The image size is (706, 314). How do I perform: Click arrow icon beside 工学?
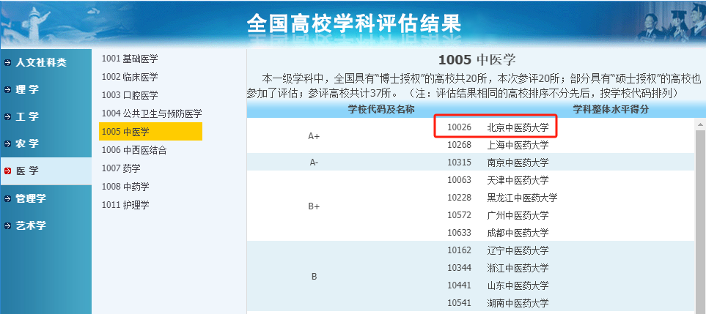[7, 117]
